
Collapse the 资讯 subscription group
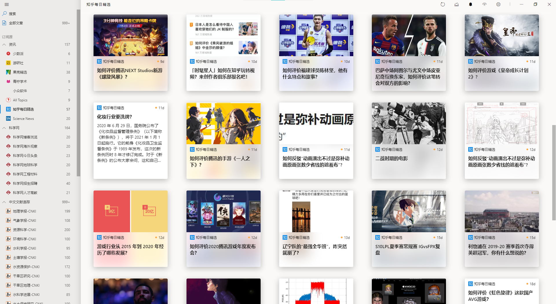[x=4, y=44]
